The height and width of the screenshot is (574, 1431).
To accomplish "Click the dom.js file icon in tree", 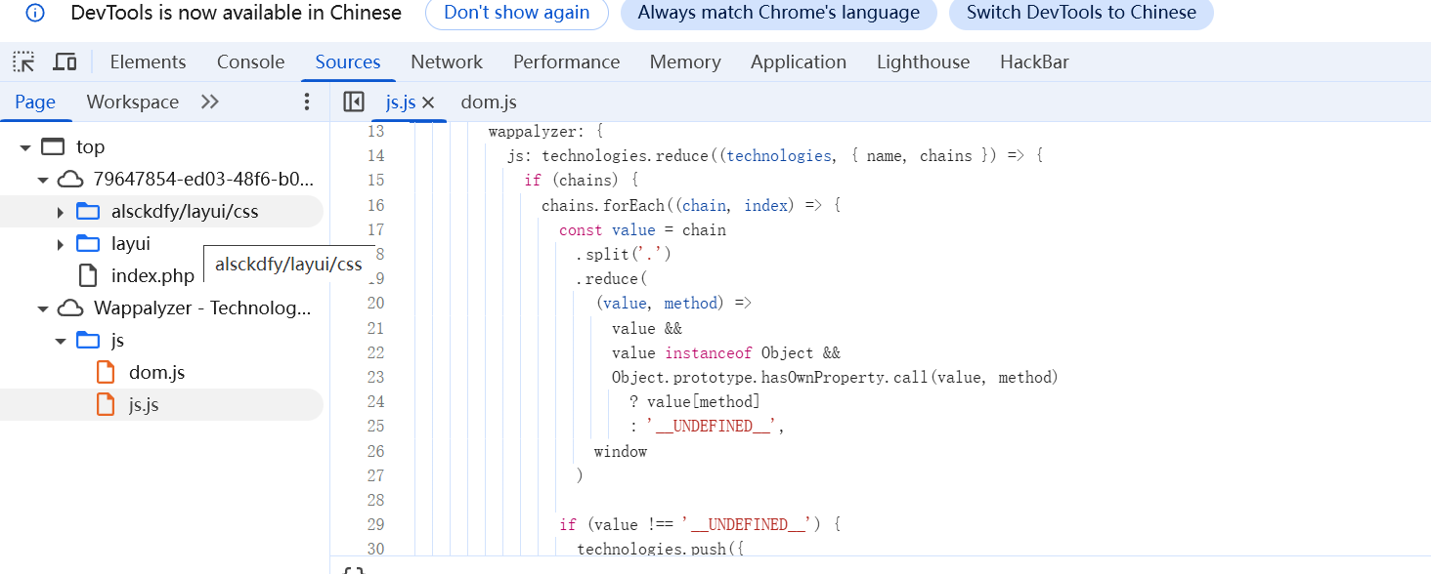I will (106, 373).
